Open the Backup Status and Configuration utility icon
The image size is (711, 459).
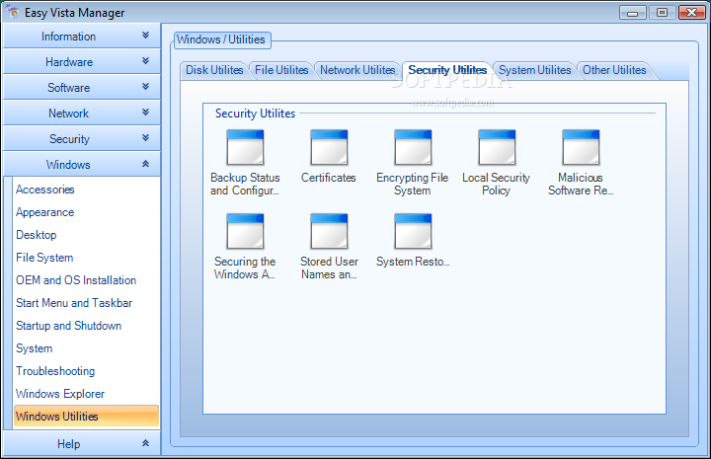coord(245,148)
